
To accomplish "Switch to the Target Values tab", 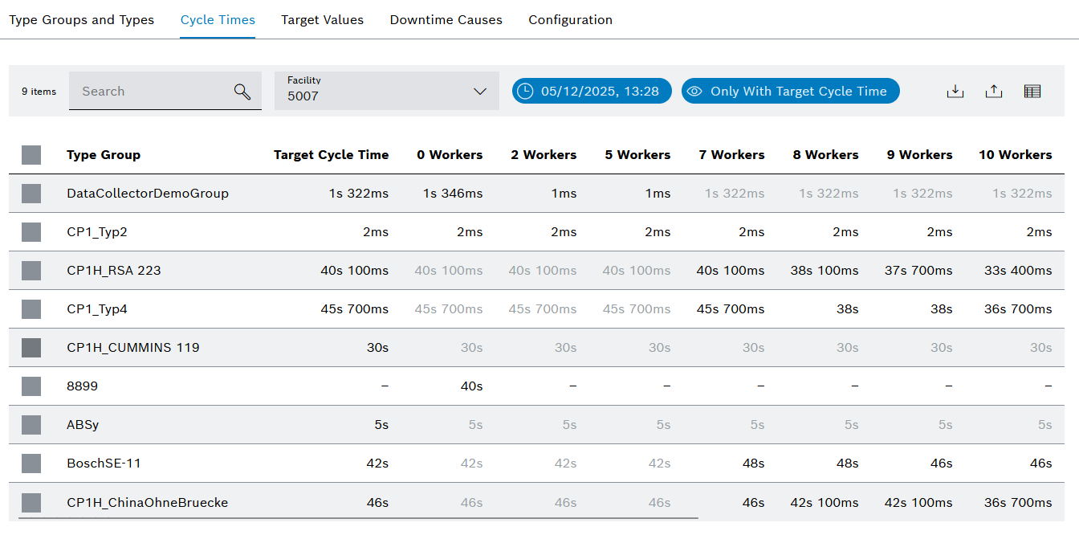I will point(322,20).
